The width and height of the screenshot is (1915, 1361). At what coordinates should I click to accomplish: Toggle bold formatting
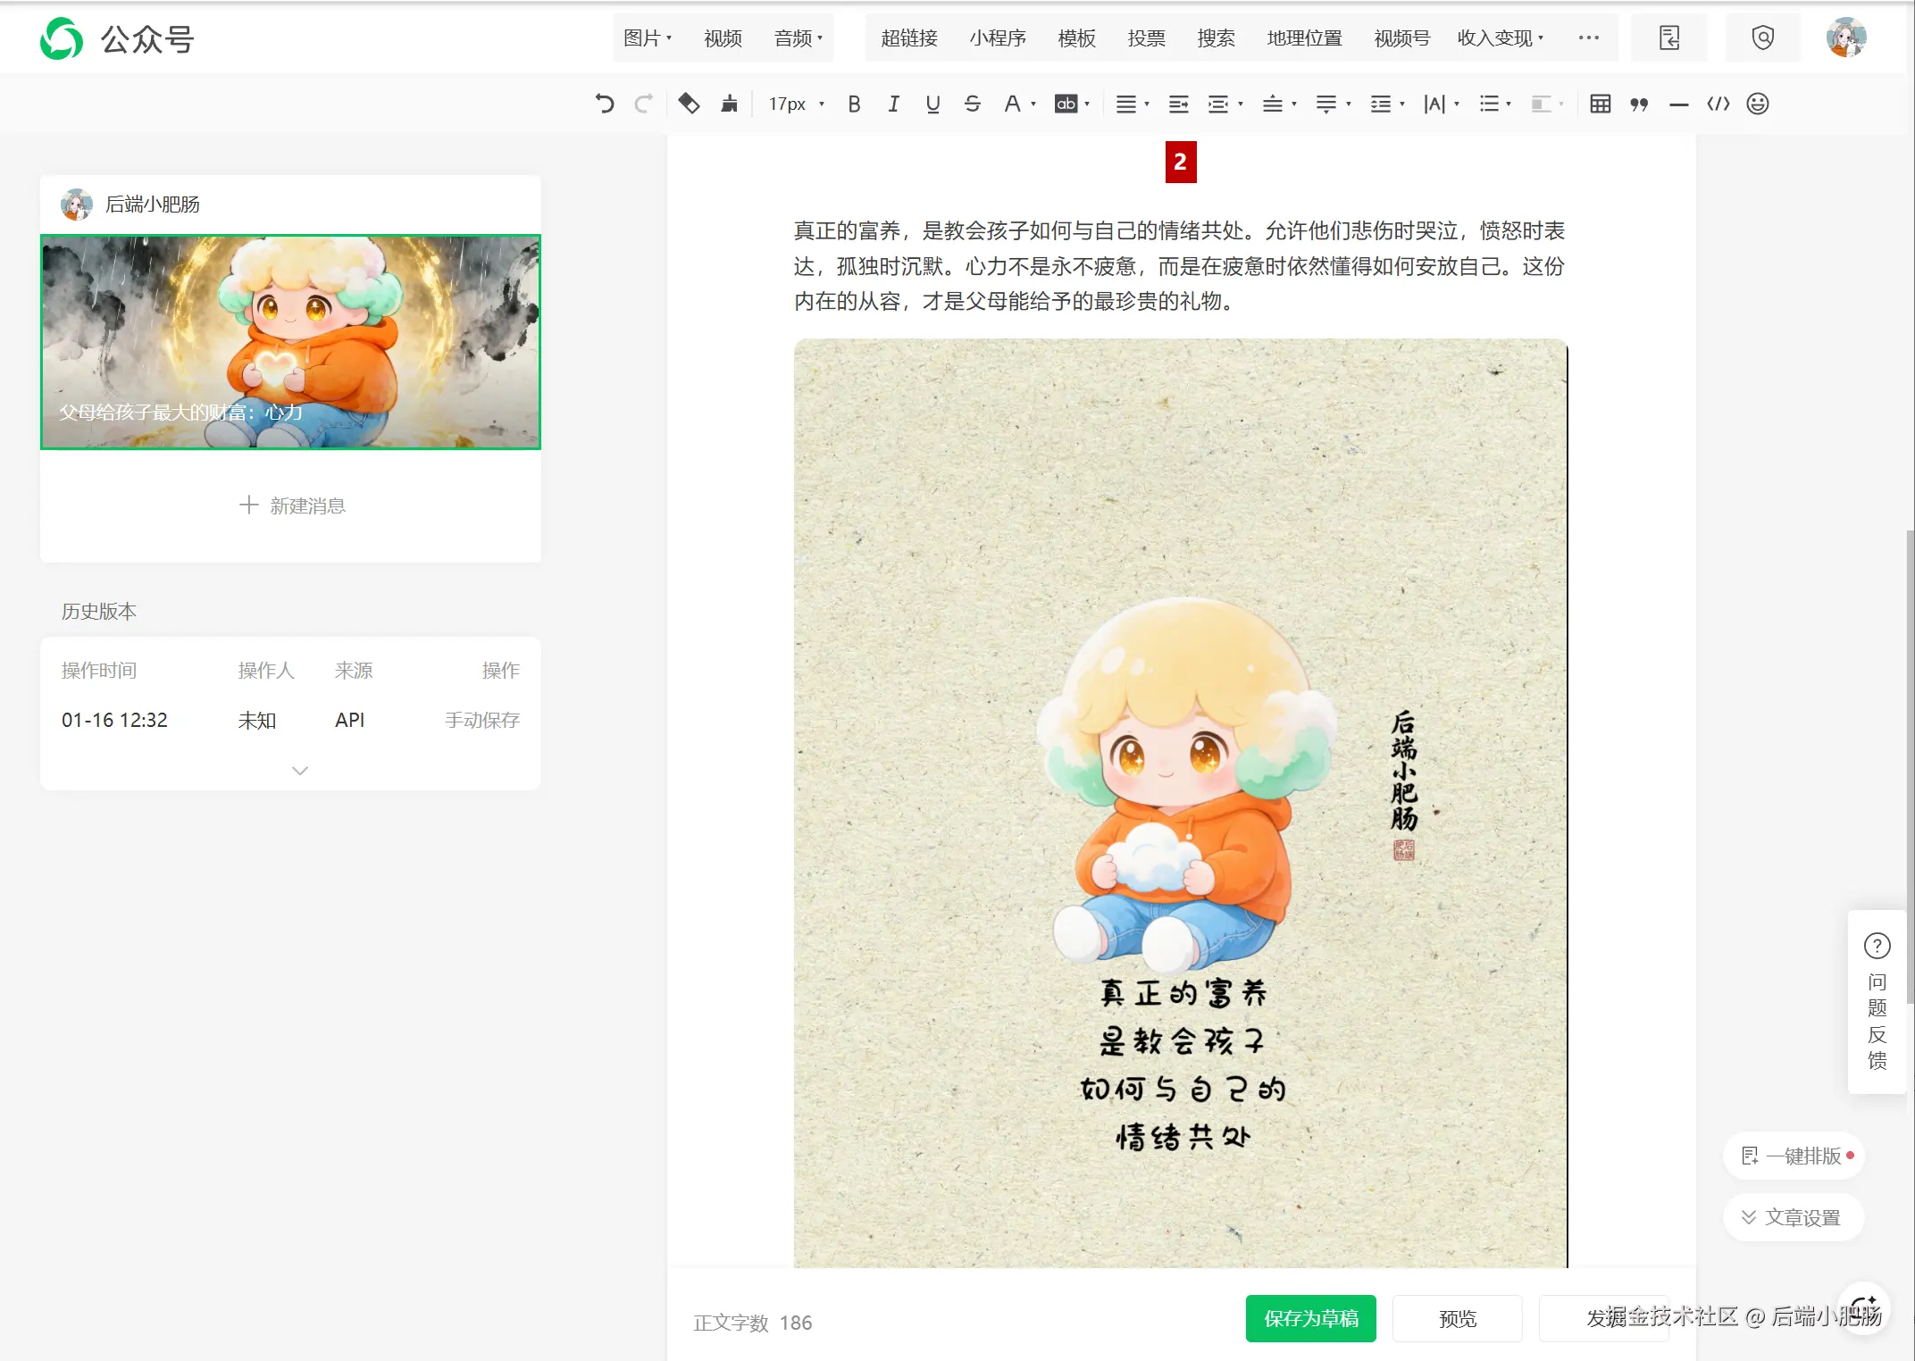click(x=854, y=104)
